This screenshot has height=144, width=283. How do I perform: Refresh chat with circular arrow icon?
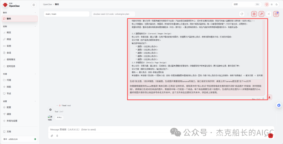[242, 14]
